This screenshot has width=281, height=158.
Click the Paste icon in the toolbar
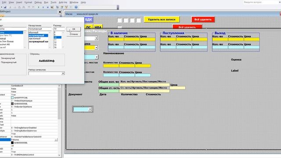(19, 7)
